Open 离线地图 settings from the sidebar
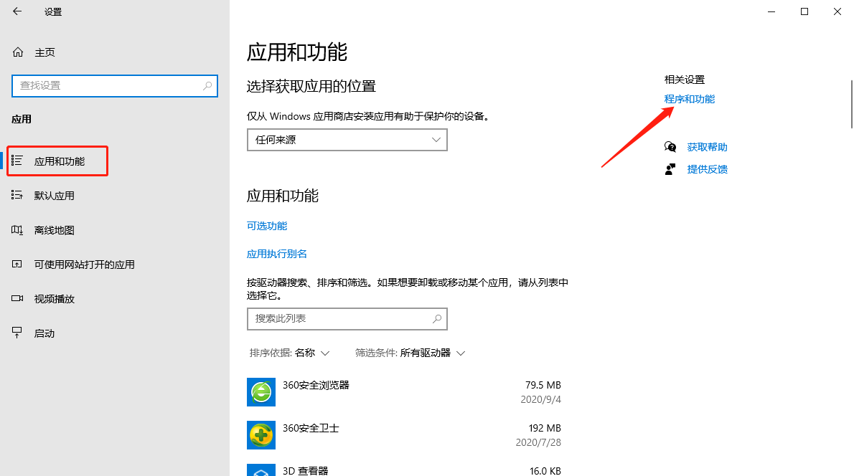This screenshot has width=854, height=476. click(x=17, y=229)
